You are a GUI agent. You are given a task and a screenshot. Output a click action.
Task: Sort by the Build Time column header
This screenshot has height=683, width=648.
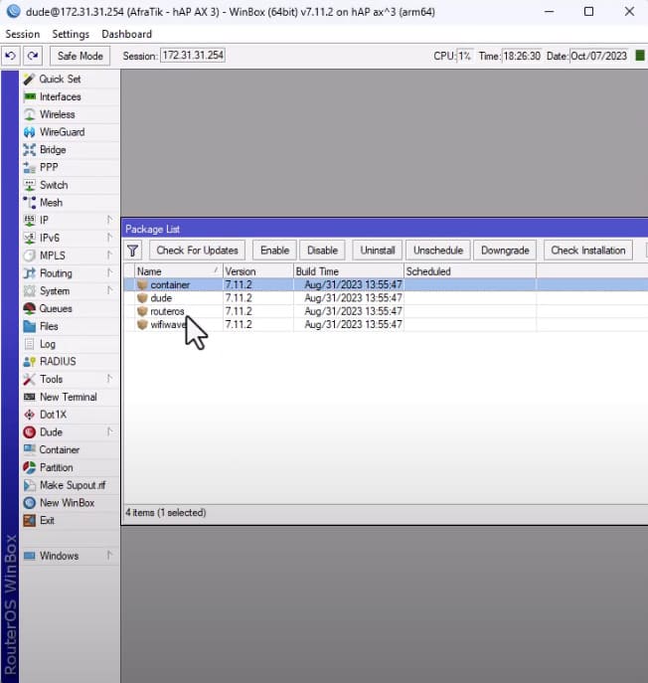tap(349, 271)
